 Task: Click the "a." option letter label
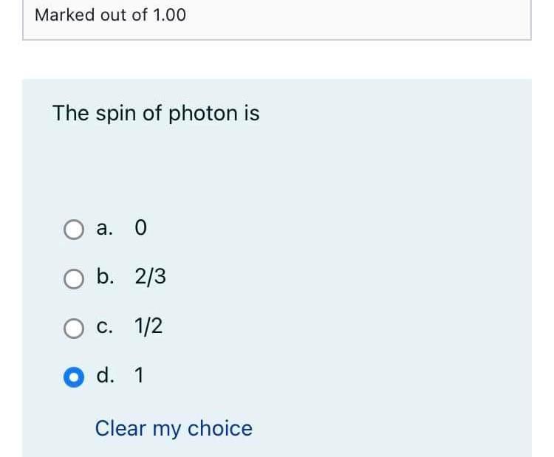pos(105,229)
